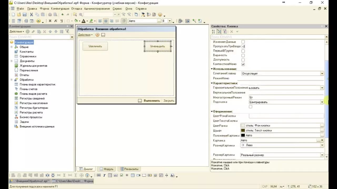The width and height of the screenshot is (337, 189).
Task: Open the Конфигурация menu
Action: 60,9
